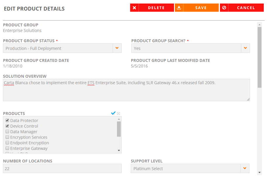Click the Production - Full Deployment combo box
The image size is (267, 176).
point(62,48)
